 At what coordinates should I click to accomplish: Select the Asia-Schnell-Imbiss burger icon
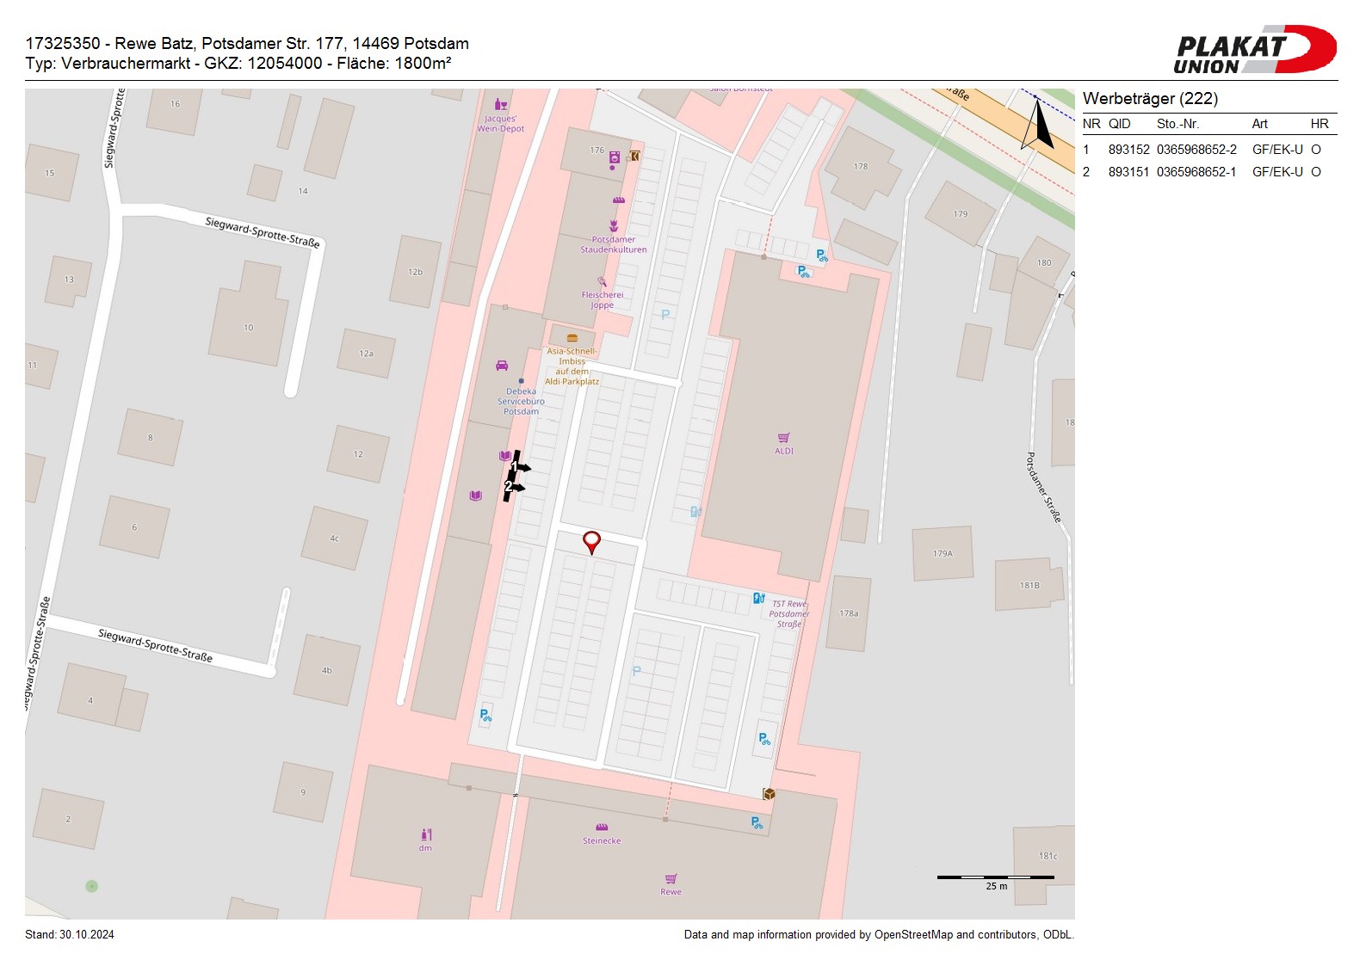[x=572, y=338]
